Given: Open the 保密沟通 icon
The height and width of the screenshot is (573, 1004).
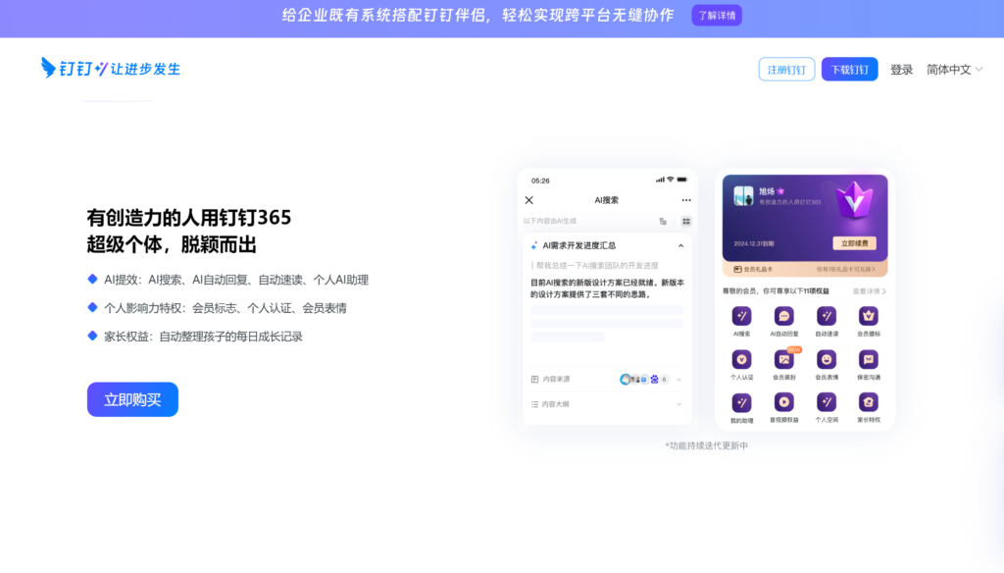Looking at the screenshot, I should 869,359.
